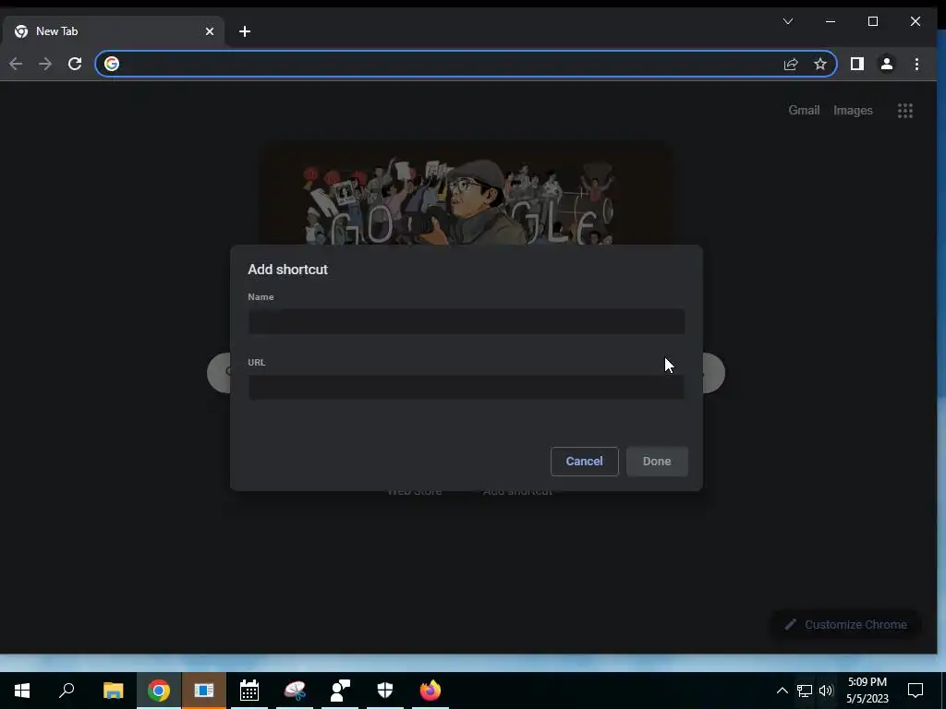The width and height of the screenshot is (946, 709).
Task: Go back with the back arrow
Action: pyautogui.click(x=16, y=64)
